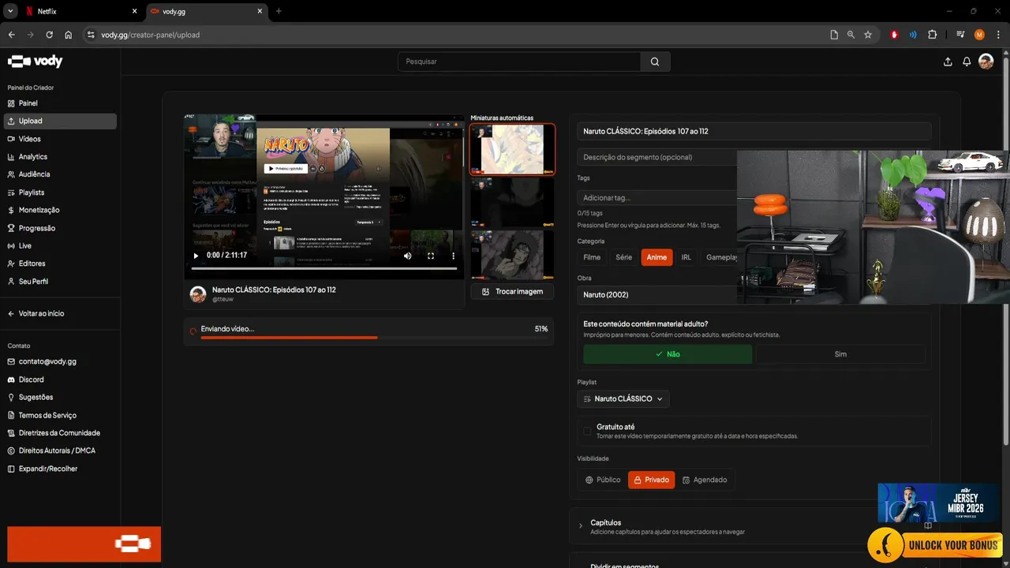Click the Adicionar tag input field

click(658, 198)
